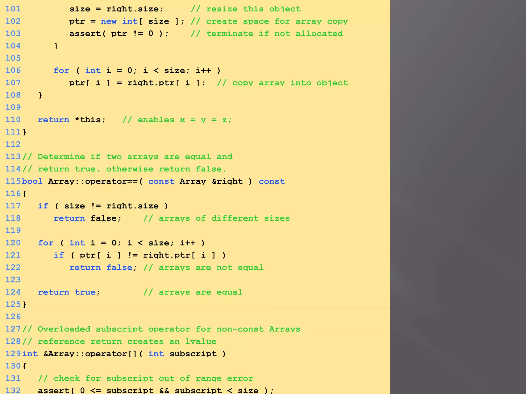Click 'return *this;' on line 110
This screenshot has width=526, height=394.
(72, 120)
